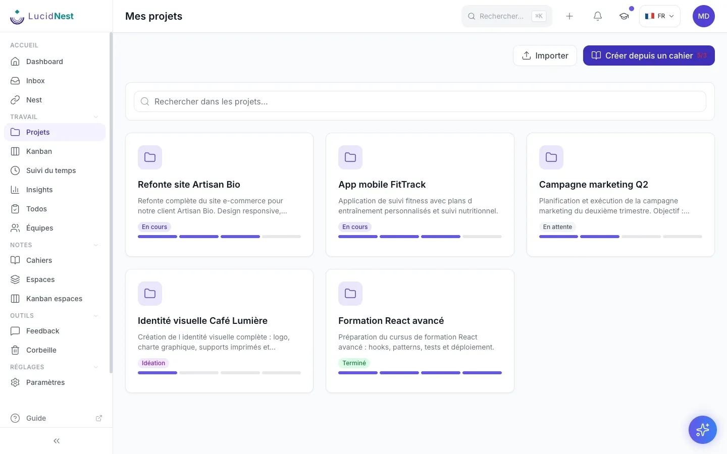The height and width of the screenshot is (454, 727).
Task: Click the plus icon in top bar
Action: (x=569, y=16)
